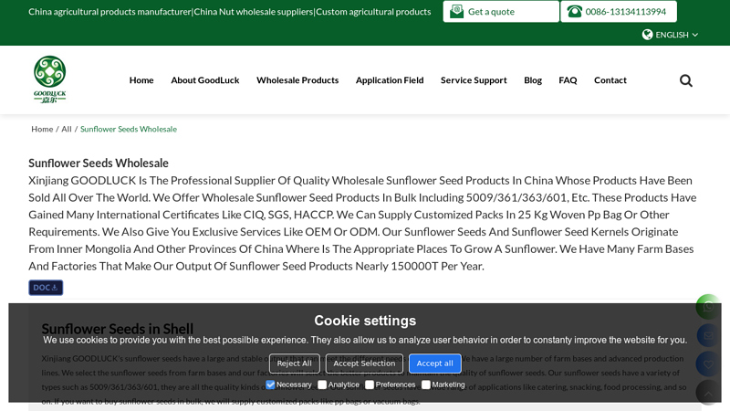Open the All breadcrumb link

coord(67,129)
